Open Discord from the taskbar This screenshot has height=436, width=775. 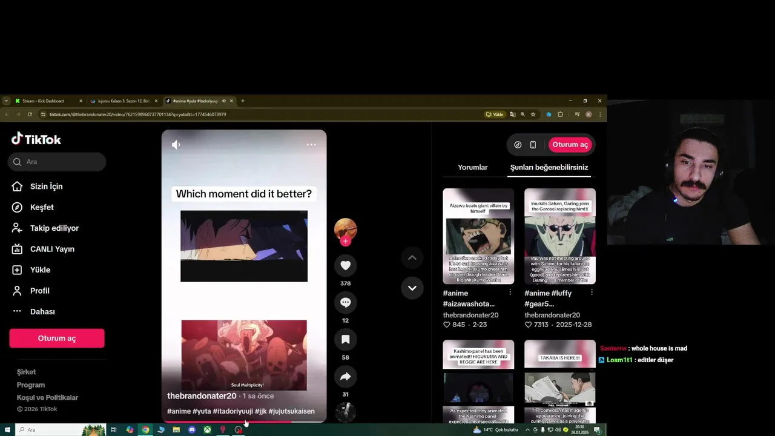click(192, 430)
